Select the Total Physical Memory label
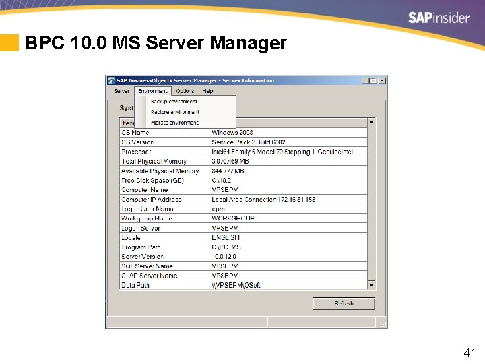485x364 pixels. click(154, 161)
